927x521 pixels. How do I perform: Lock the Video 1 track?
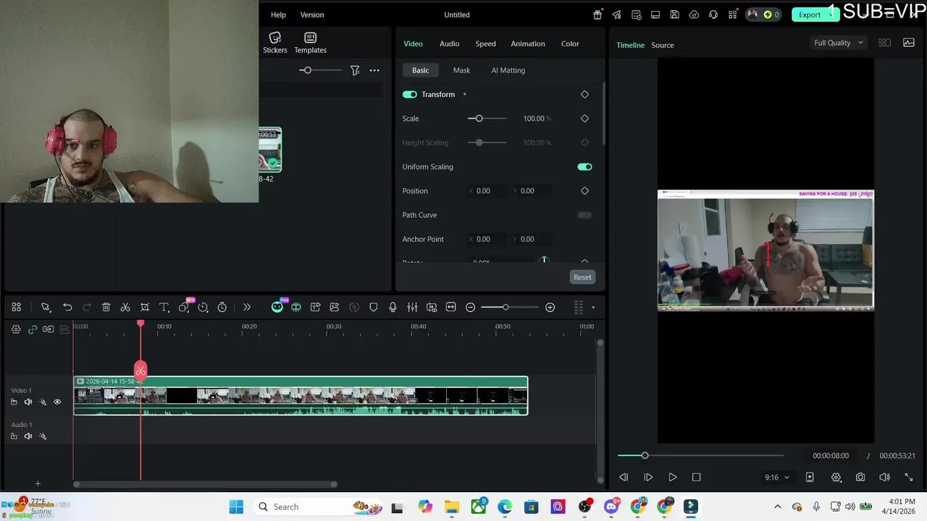click(x=14, y=402)
